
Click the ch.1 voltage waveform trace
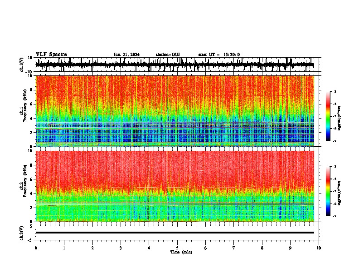pos(175,65)
